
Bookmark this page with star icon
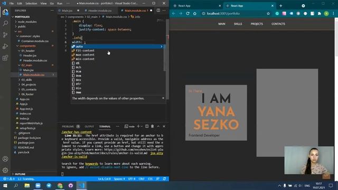pos(268,13)
